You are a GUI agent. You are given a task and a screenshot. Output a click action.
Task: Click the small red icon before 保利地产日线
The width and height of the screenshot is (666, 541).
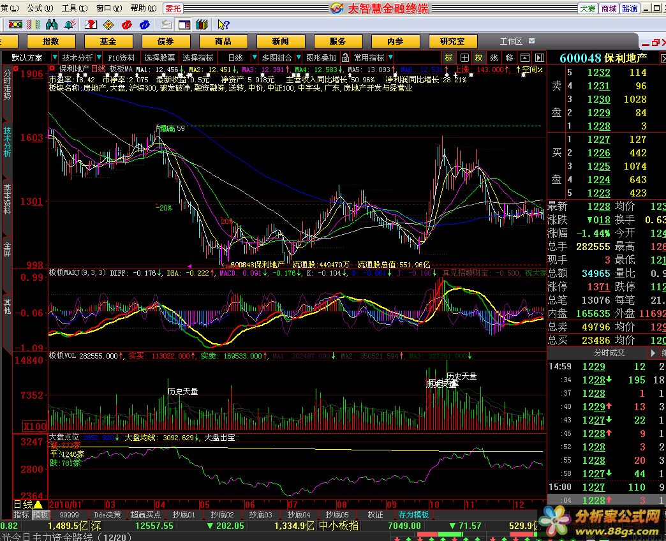52,68
